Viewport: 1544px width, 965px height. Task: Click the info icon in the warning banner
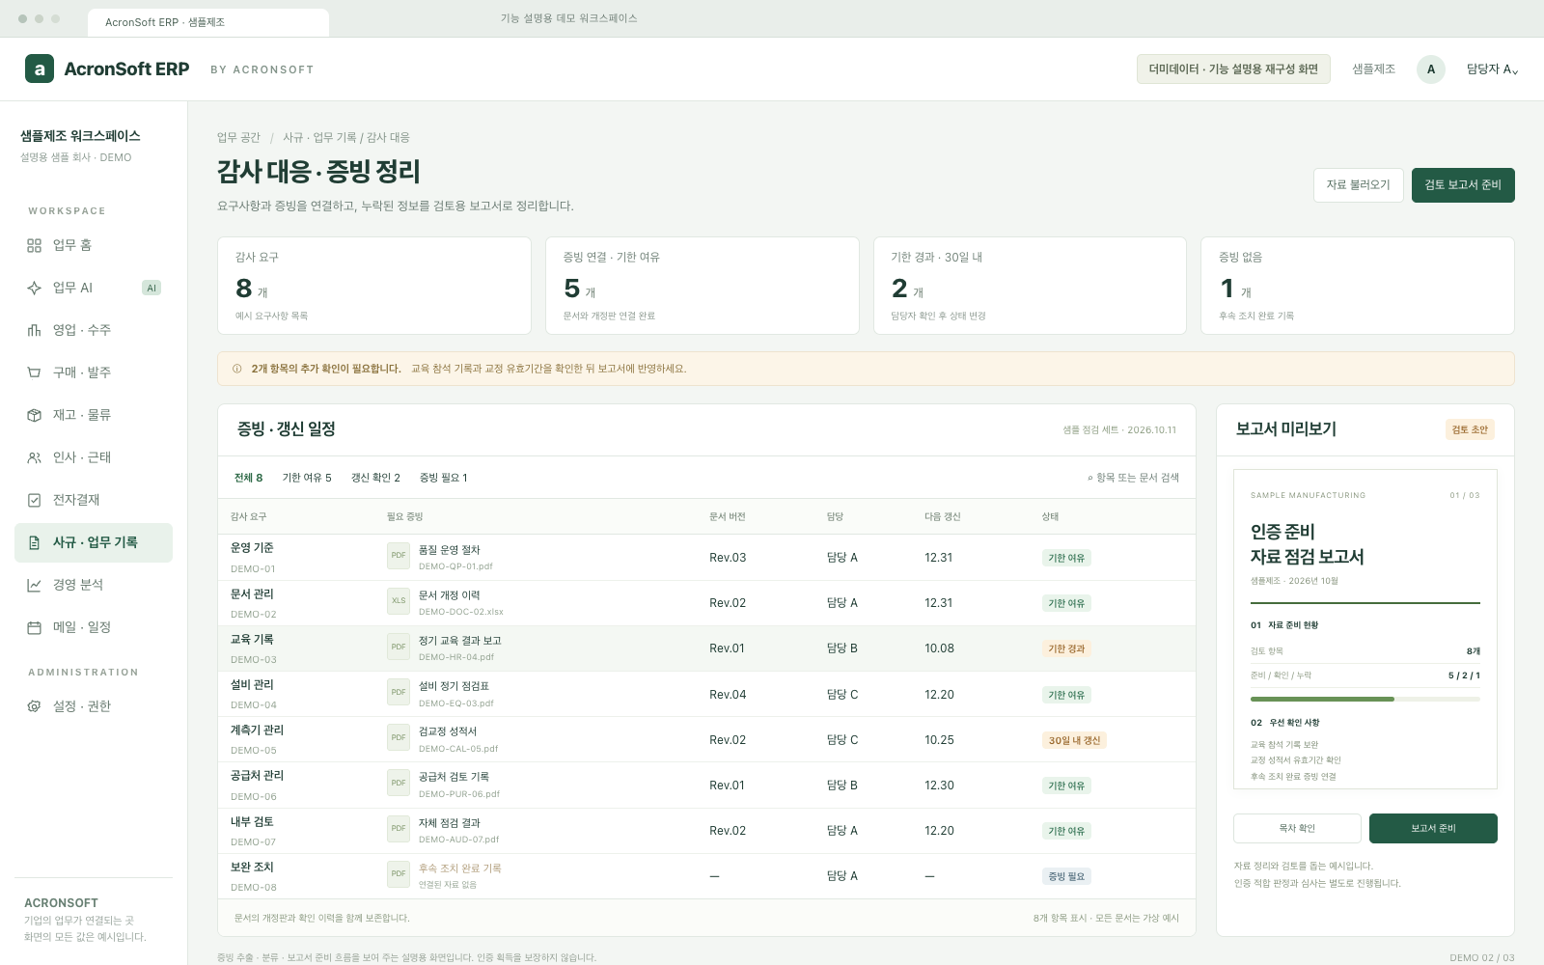(236, 369)
